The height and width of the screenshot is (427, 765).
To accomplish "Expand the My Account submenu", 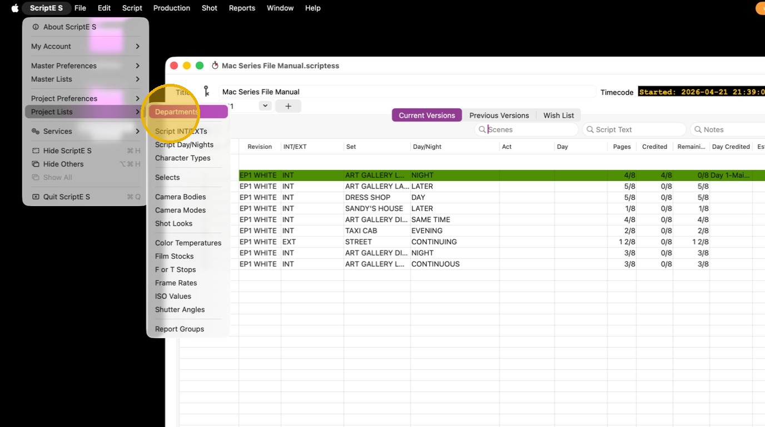I will (86, 46).
